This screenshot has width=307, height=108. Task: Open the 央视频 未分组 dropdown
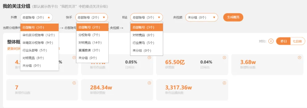pos(202,17)
